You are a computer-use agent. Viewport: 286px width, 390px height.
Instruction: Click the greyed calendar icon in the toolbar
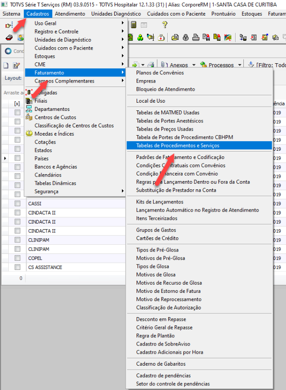(x=144, y=25)
